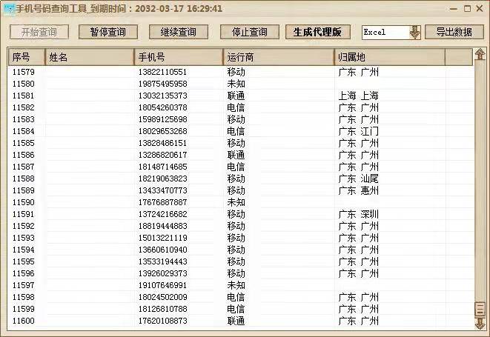Stop the query via 停止查询
The image size is (490, 337).
pos(249,32)
